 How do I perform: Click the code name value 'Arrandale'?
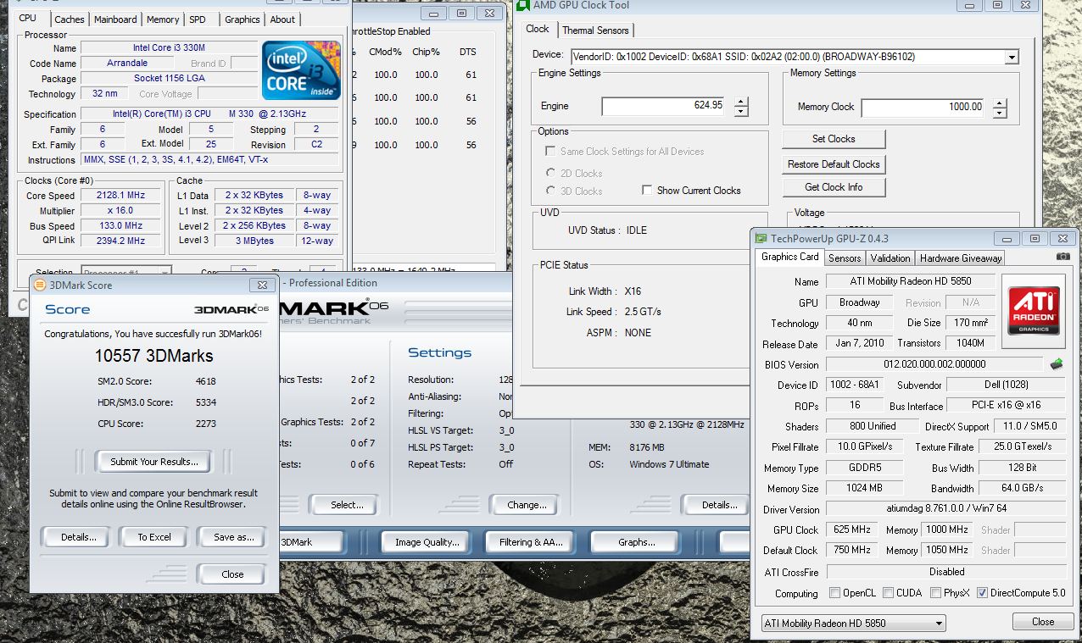127,64
